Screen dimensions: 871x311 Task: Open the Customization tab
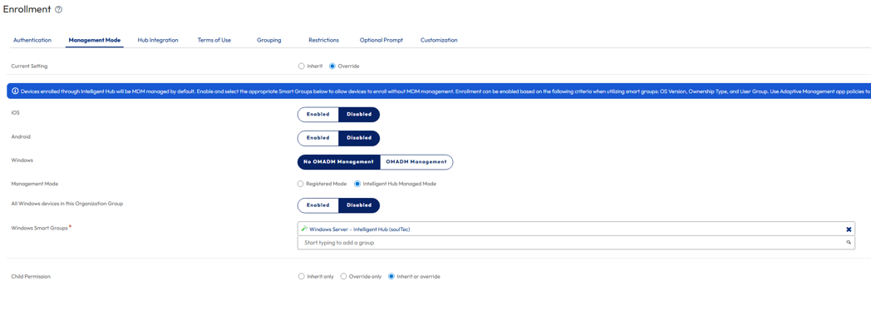coord(439,40)
